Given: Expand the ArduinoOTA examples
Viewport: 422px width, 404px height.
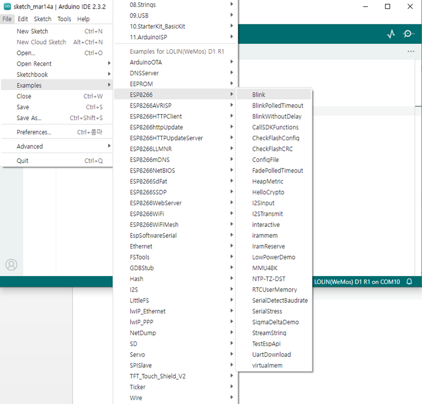Looking at the screenshot, I should coord(175,62).
